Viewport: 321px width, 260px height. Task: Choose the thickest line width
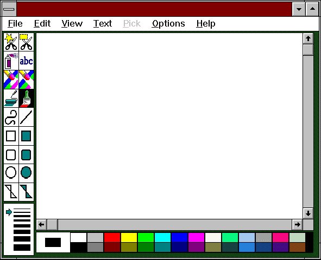point(22,248)
